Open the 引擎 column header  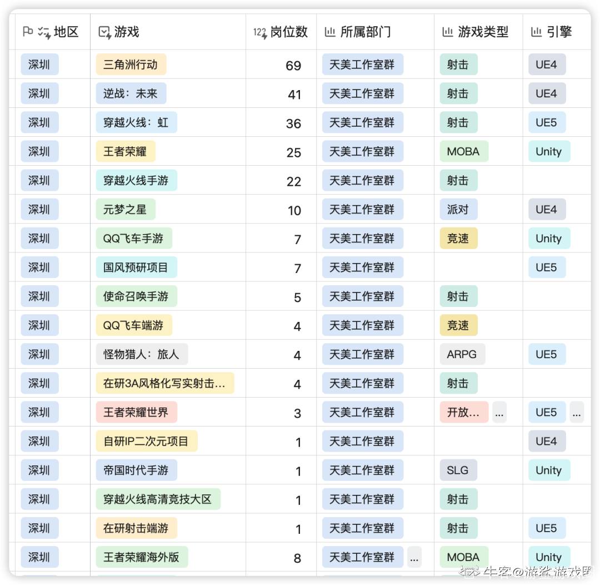tap(557, 32)
